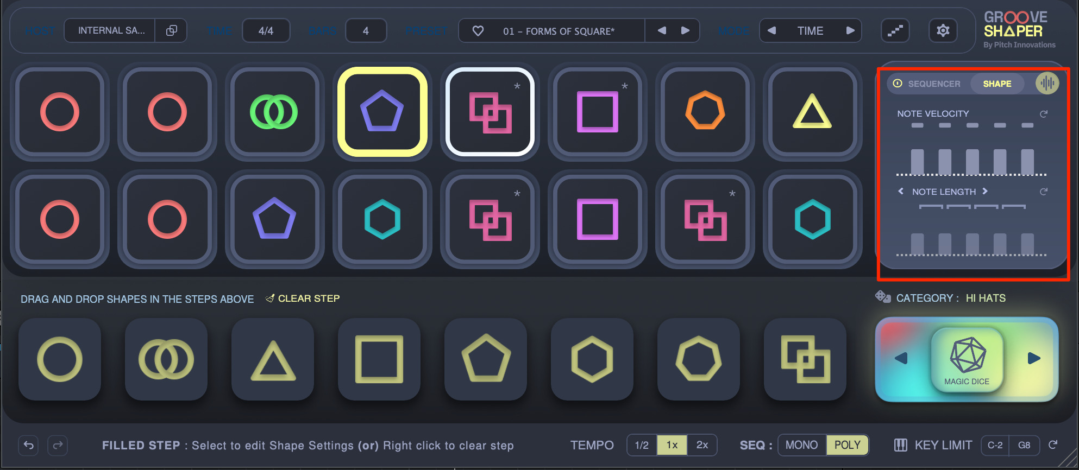Go to the previous preset
This screenshot has height=470, width=1079.
(x=662, y=30)
